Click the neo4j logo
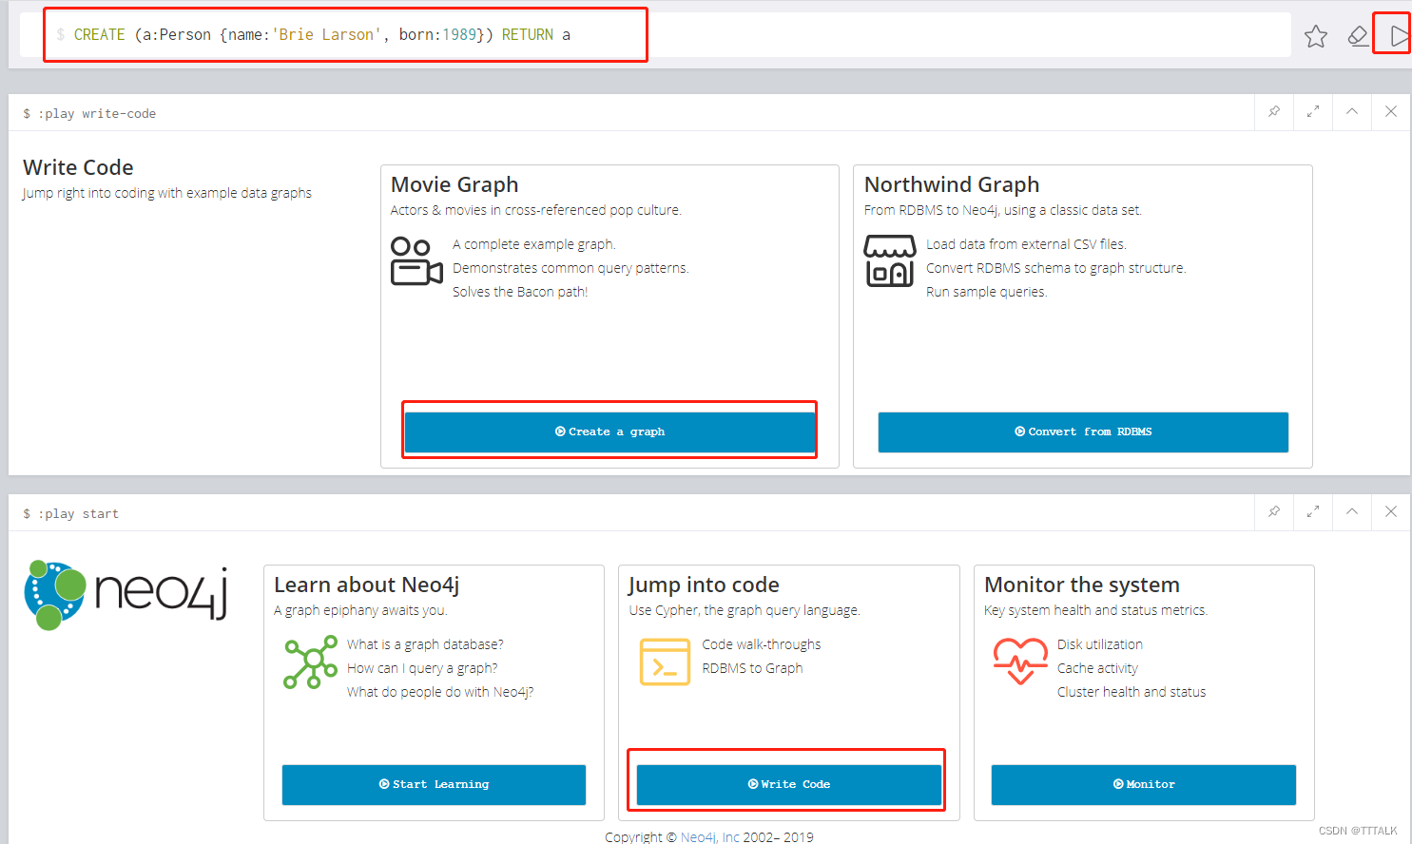The height and width of the screenshot is (844, 1412). (126, 595)
